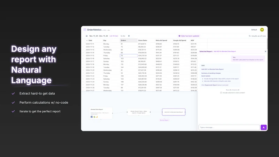The image size is (279, 157).
Task: Click the You chat message bubble
Action: tap(248, 59)
